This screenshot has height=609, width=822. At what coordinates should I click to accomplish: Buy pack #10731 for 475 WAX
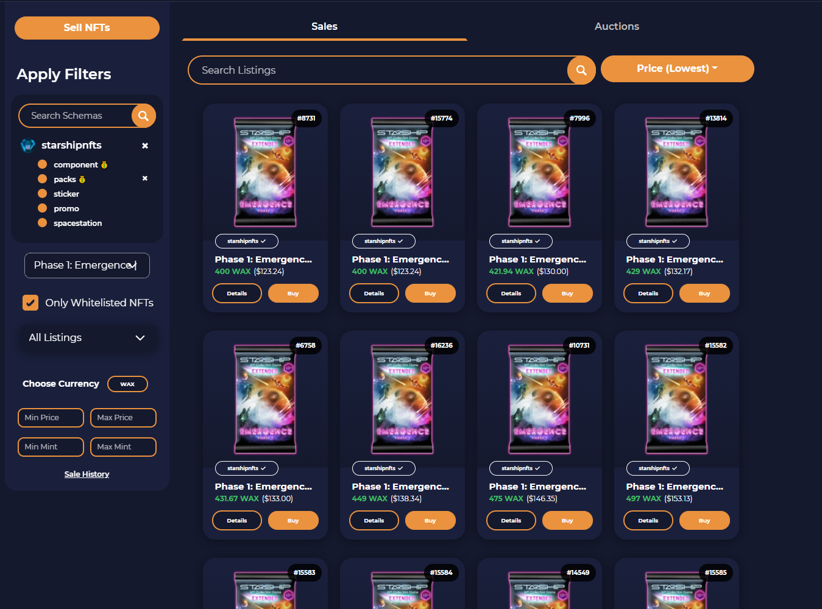tap(567, 521)
